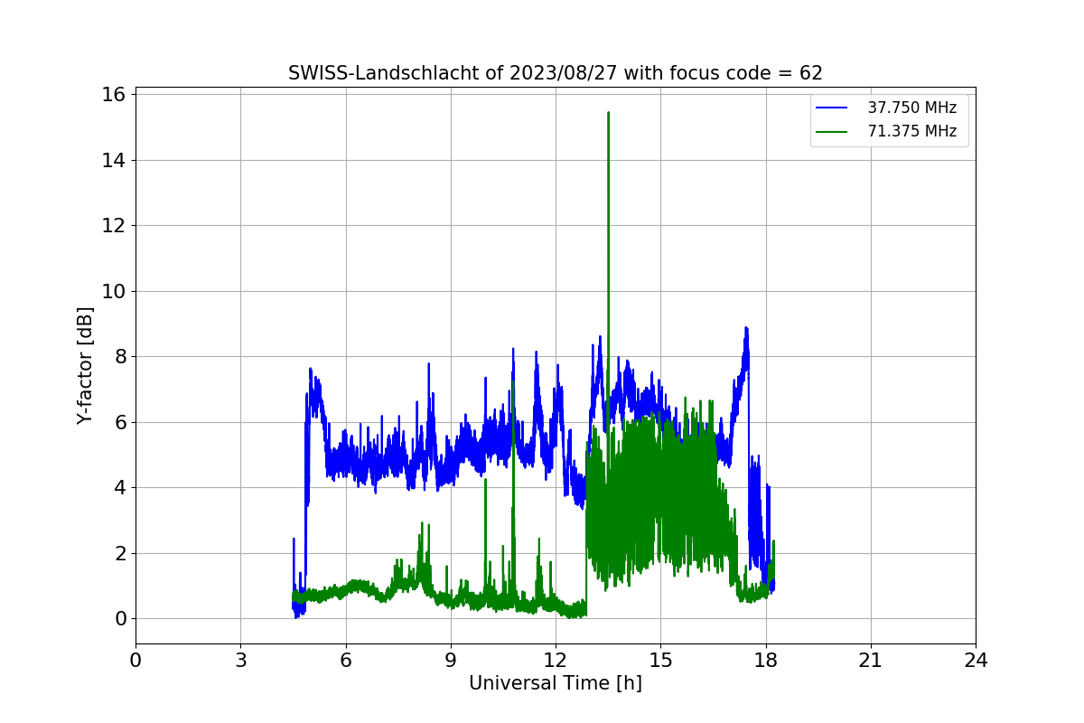1084x723 pixels.
Task: Click x-axis tick label 21
Action: click(x=871, y=661)
